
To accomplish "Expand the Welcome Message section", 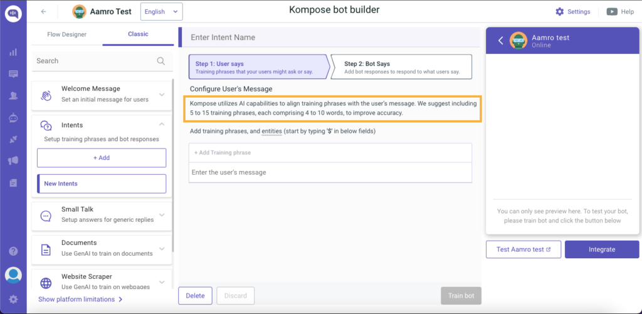I will pyautogui.click(x=162, y=95).
